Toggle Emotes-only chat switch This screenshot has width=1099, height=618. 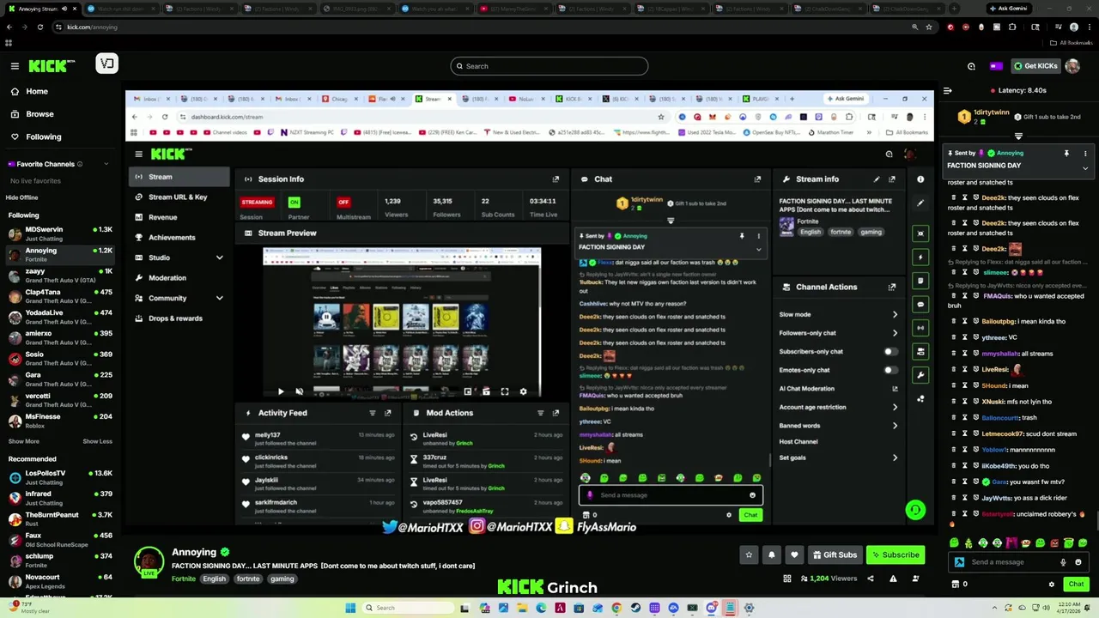tap(891, 370)
